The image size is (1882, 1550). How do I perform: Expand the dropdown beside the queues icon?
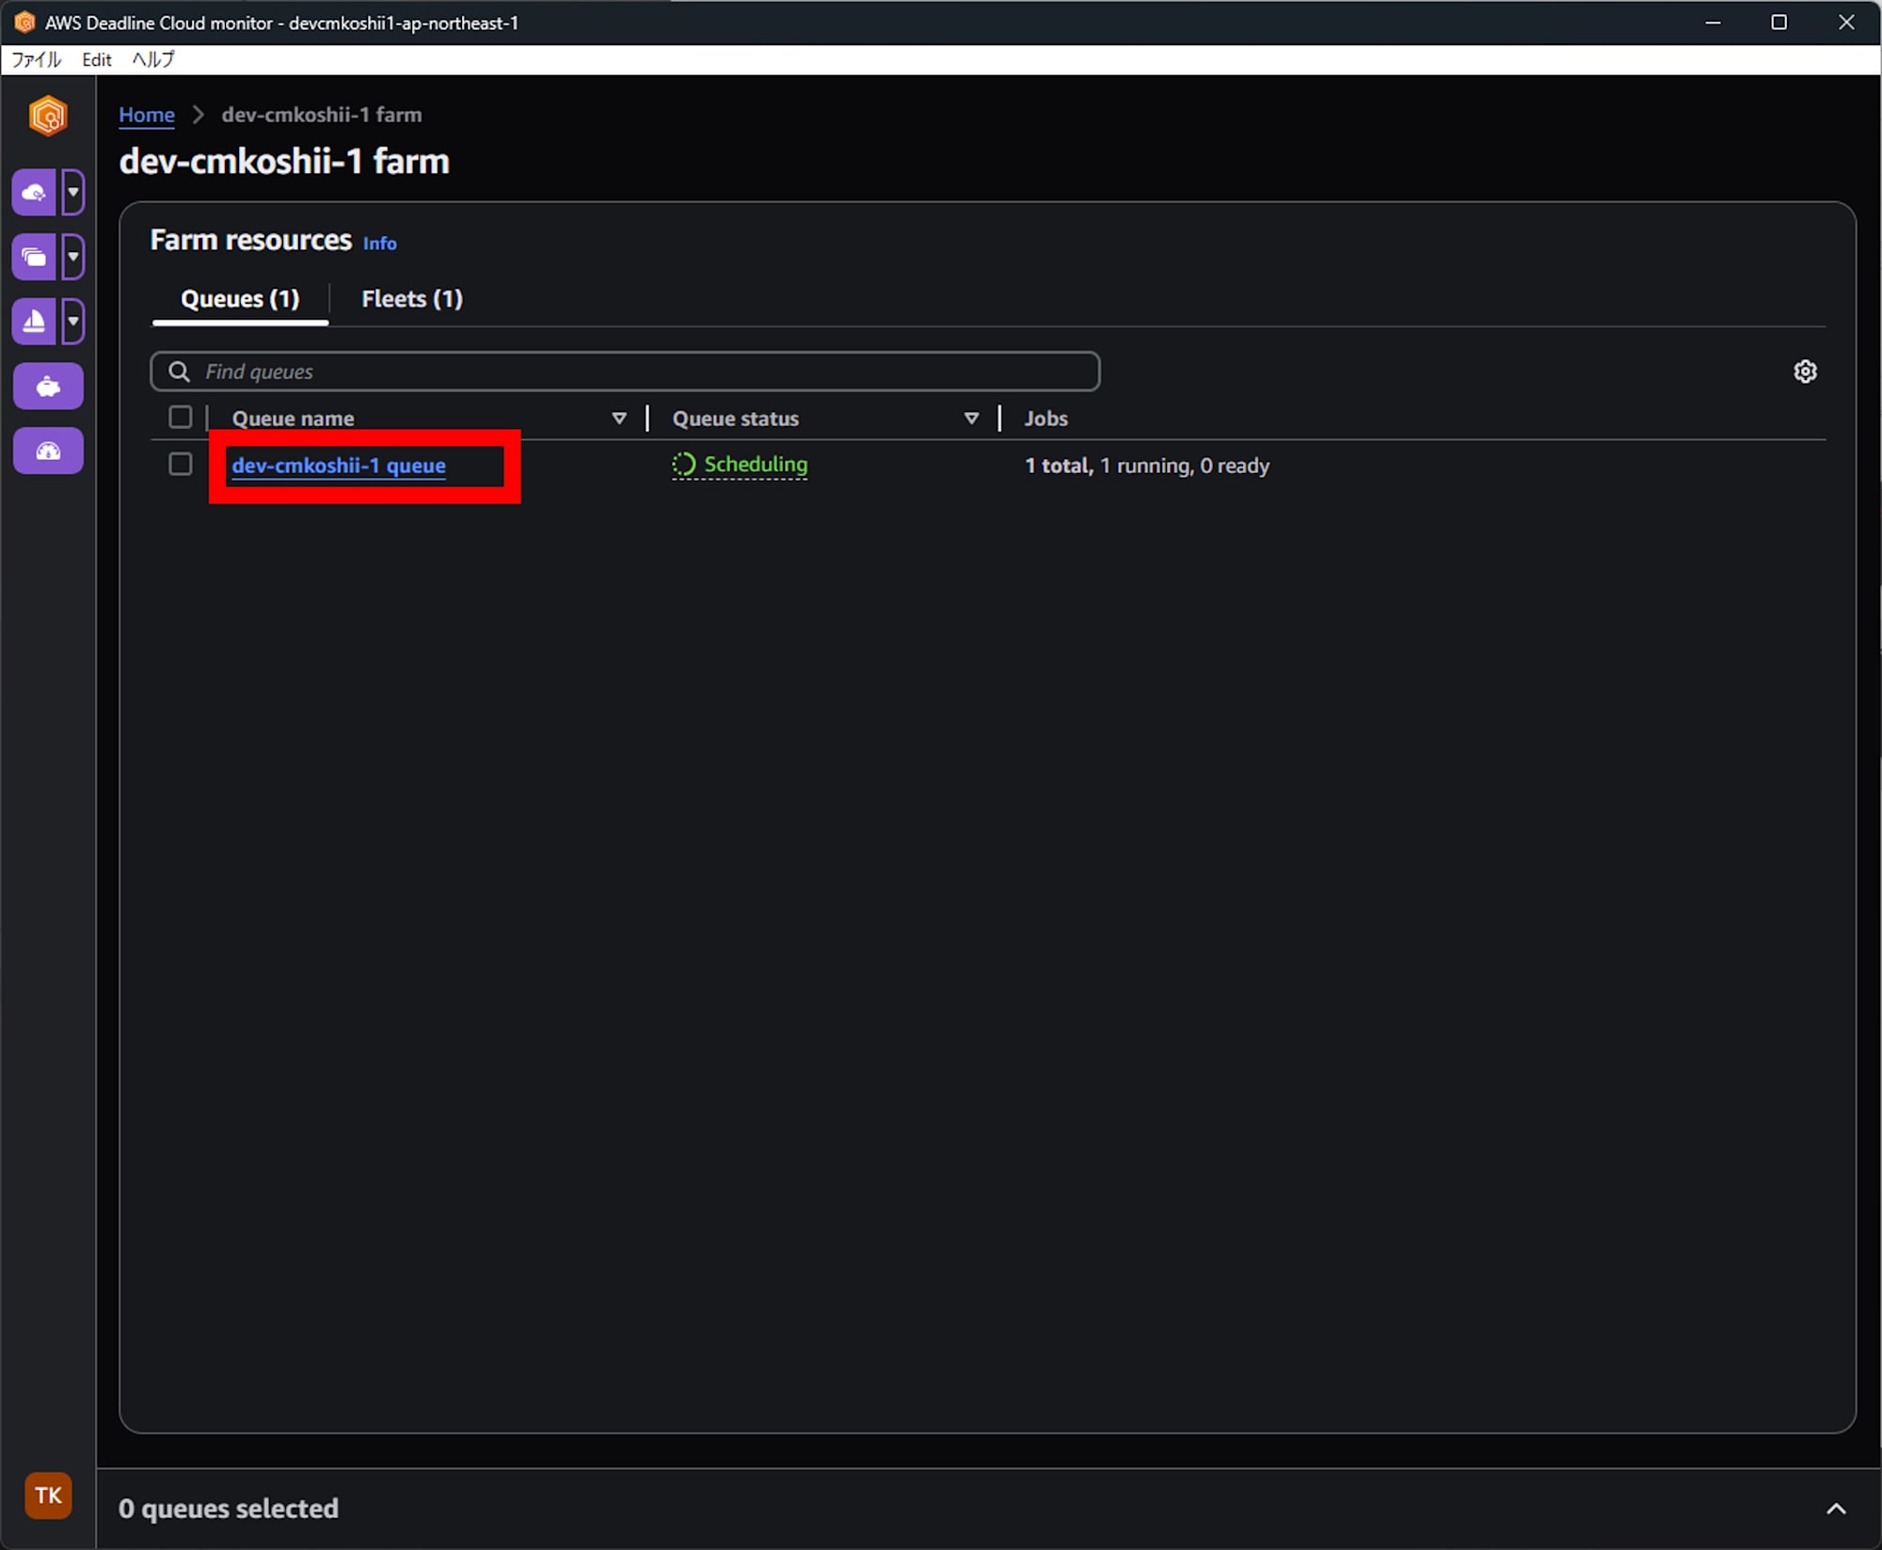pyautogui.click(x=72, y=257)
